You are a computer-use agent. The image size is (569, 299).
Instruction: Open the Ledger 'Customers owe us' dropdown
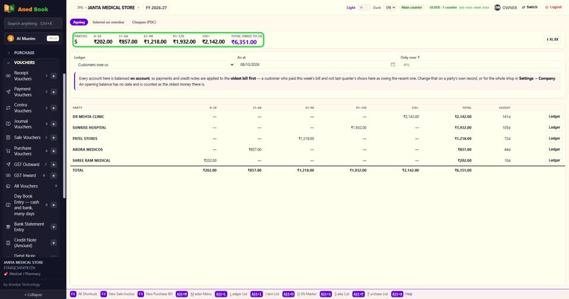coord(154,65)
